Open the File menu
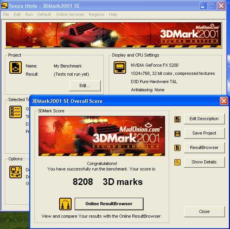The width and height of the screenshot is (230, 229). (x=6, y=14)
